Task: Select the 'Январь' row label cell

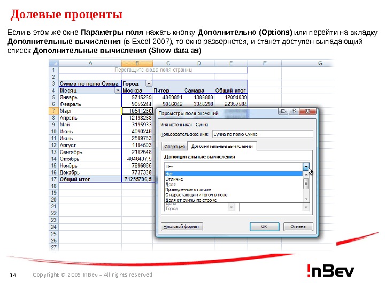Action: click(x=90, y=97)
